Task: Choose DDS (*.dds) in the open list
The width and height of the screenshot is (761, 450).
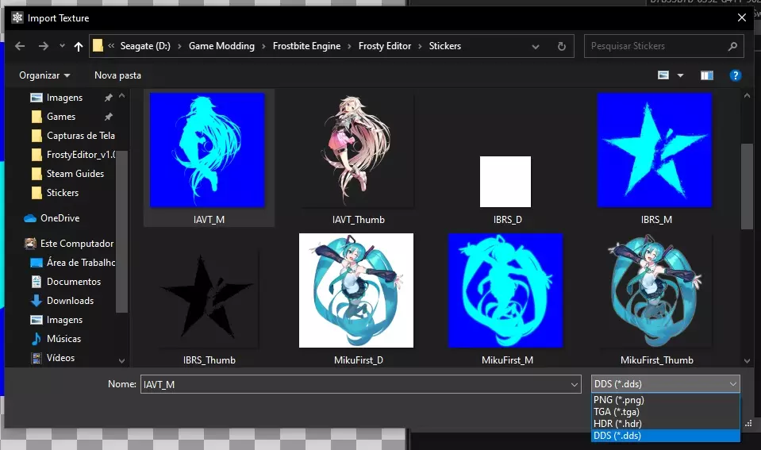Action: pyautogui.click(x=666, y=436)
